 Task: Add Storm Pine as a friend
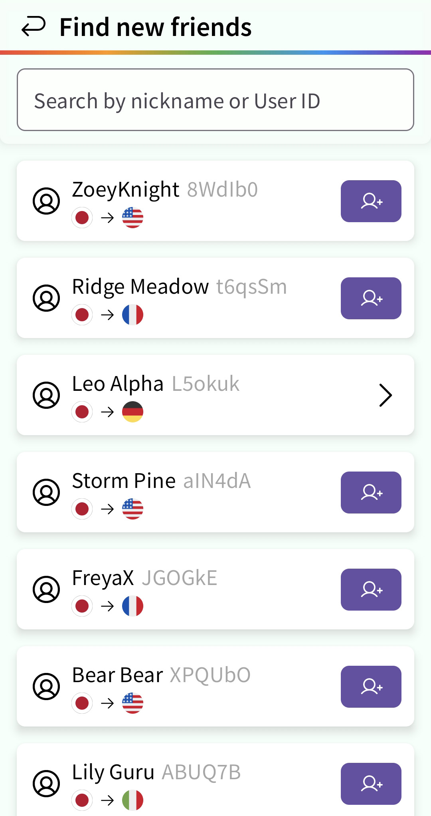tap(371, 492)
